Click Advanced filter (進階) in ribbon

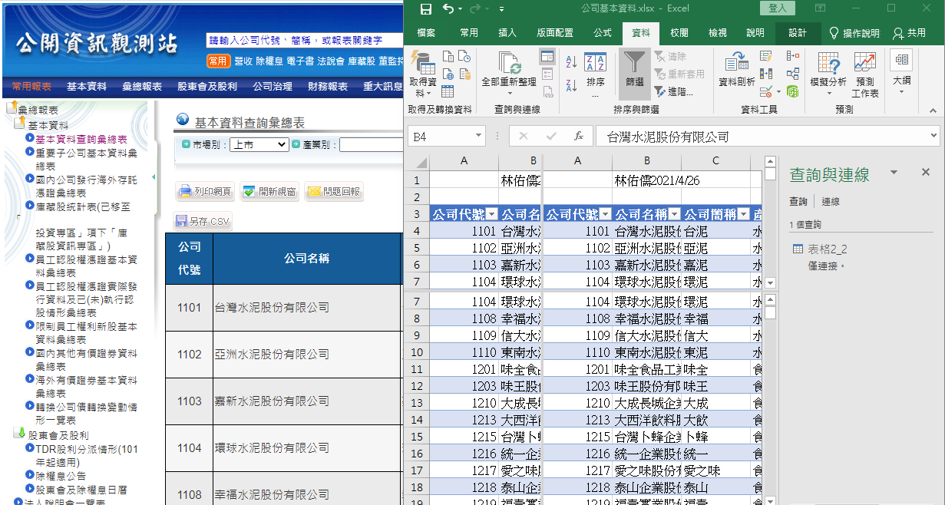(x=673, y=91)
